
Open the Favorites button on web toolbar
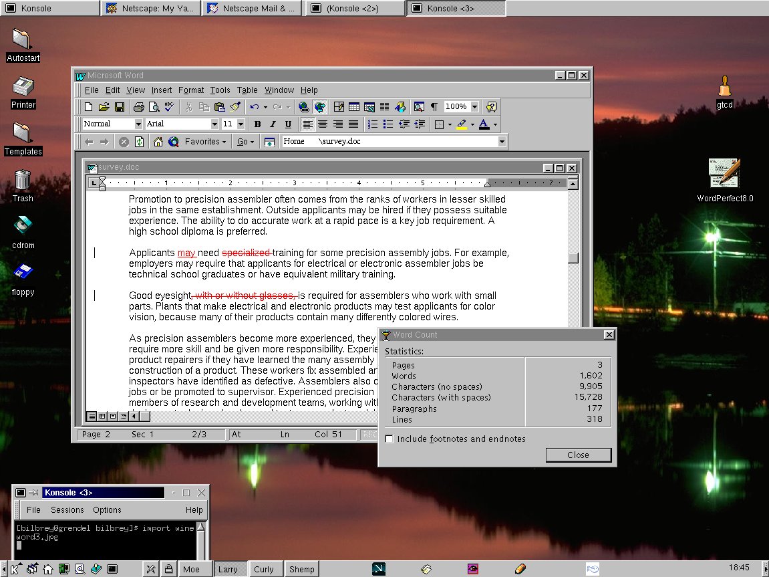(x=205, y=142)
